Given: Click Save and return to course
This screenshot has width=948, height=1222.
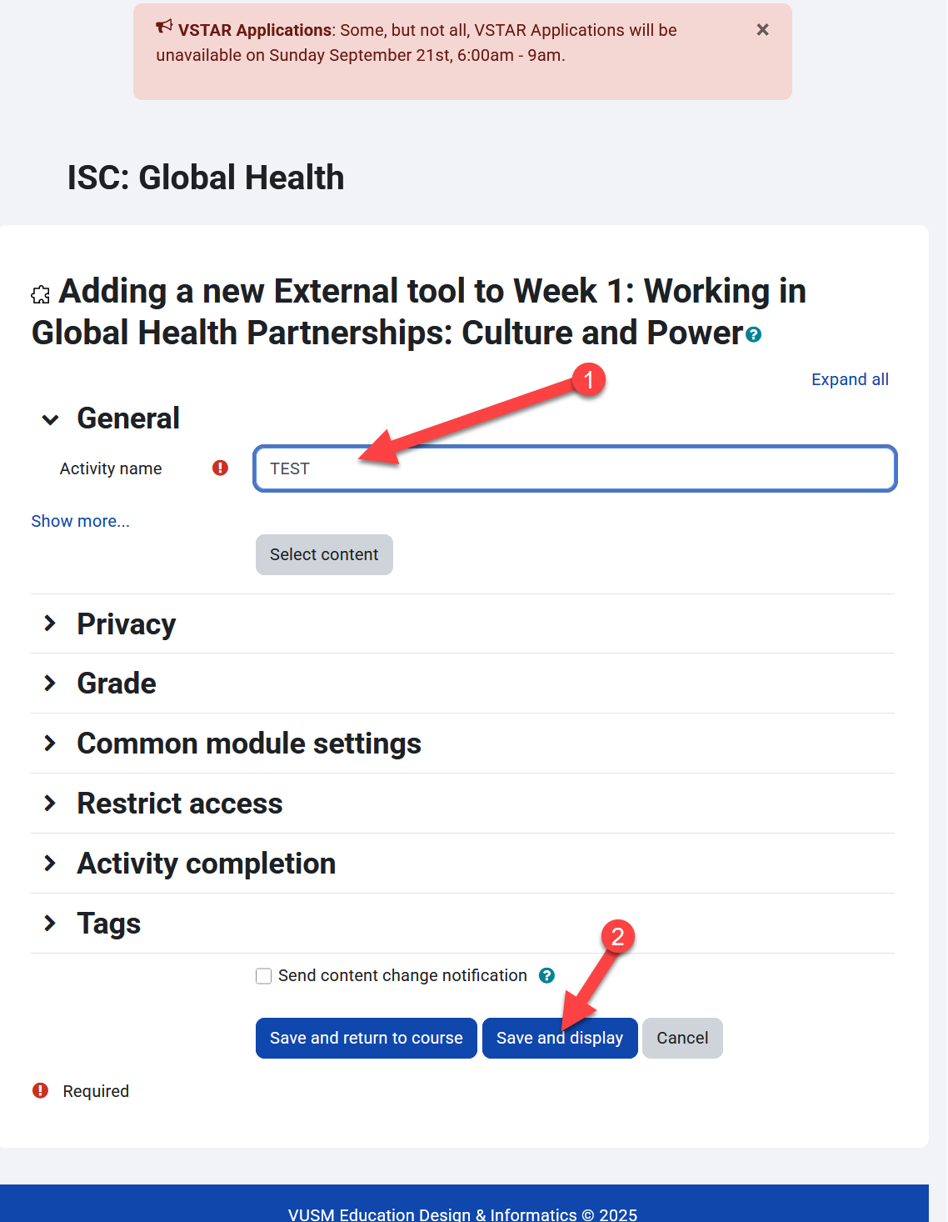Looking at the screenshot, I should pos(366,1039).
